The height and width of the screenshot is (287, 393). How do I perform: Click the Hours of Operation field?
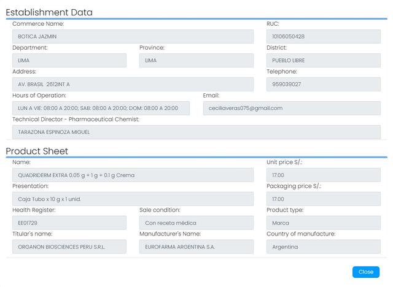click(101, 108)
